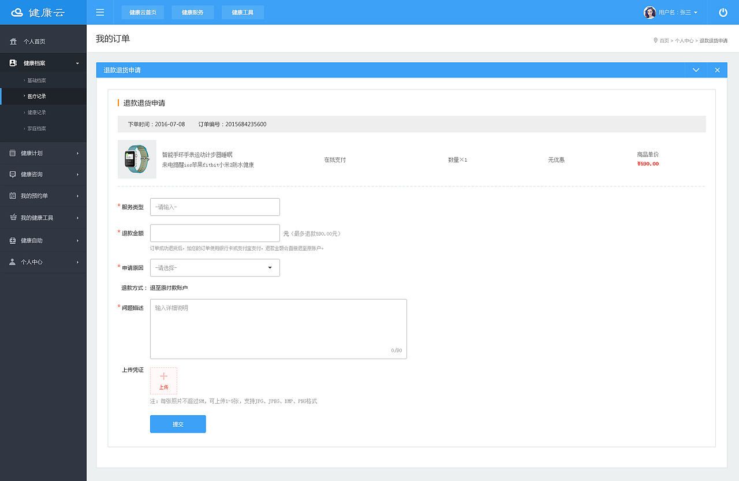Select 基础档案 submenu item
This screenshot has height=481, width=739.
37,80
